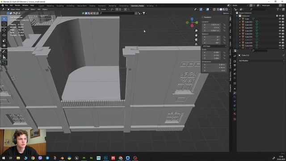This screenshot has width=286, height=161.
Task: Open Chrome from the taskbar
Action: 33,158
